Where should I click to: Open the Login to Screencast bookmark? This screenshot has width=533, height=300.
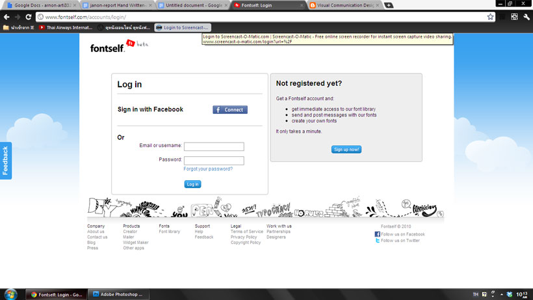click(183, 27)
